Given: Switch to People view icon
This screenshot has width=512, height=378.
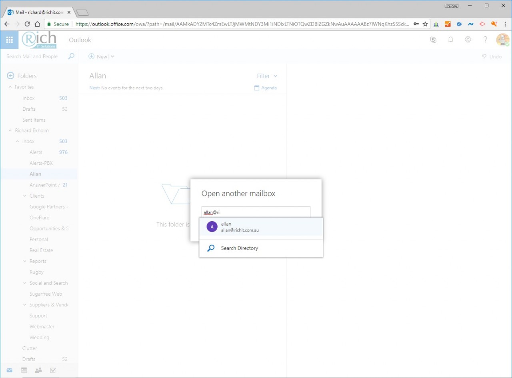Looking at the screenshot, I should coord(38,370).
